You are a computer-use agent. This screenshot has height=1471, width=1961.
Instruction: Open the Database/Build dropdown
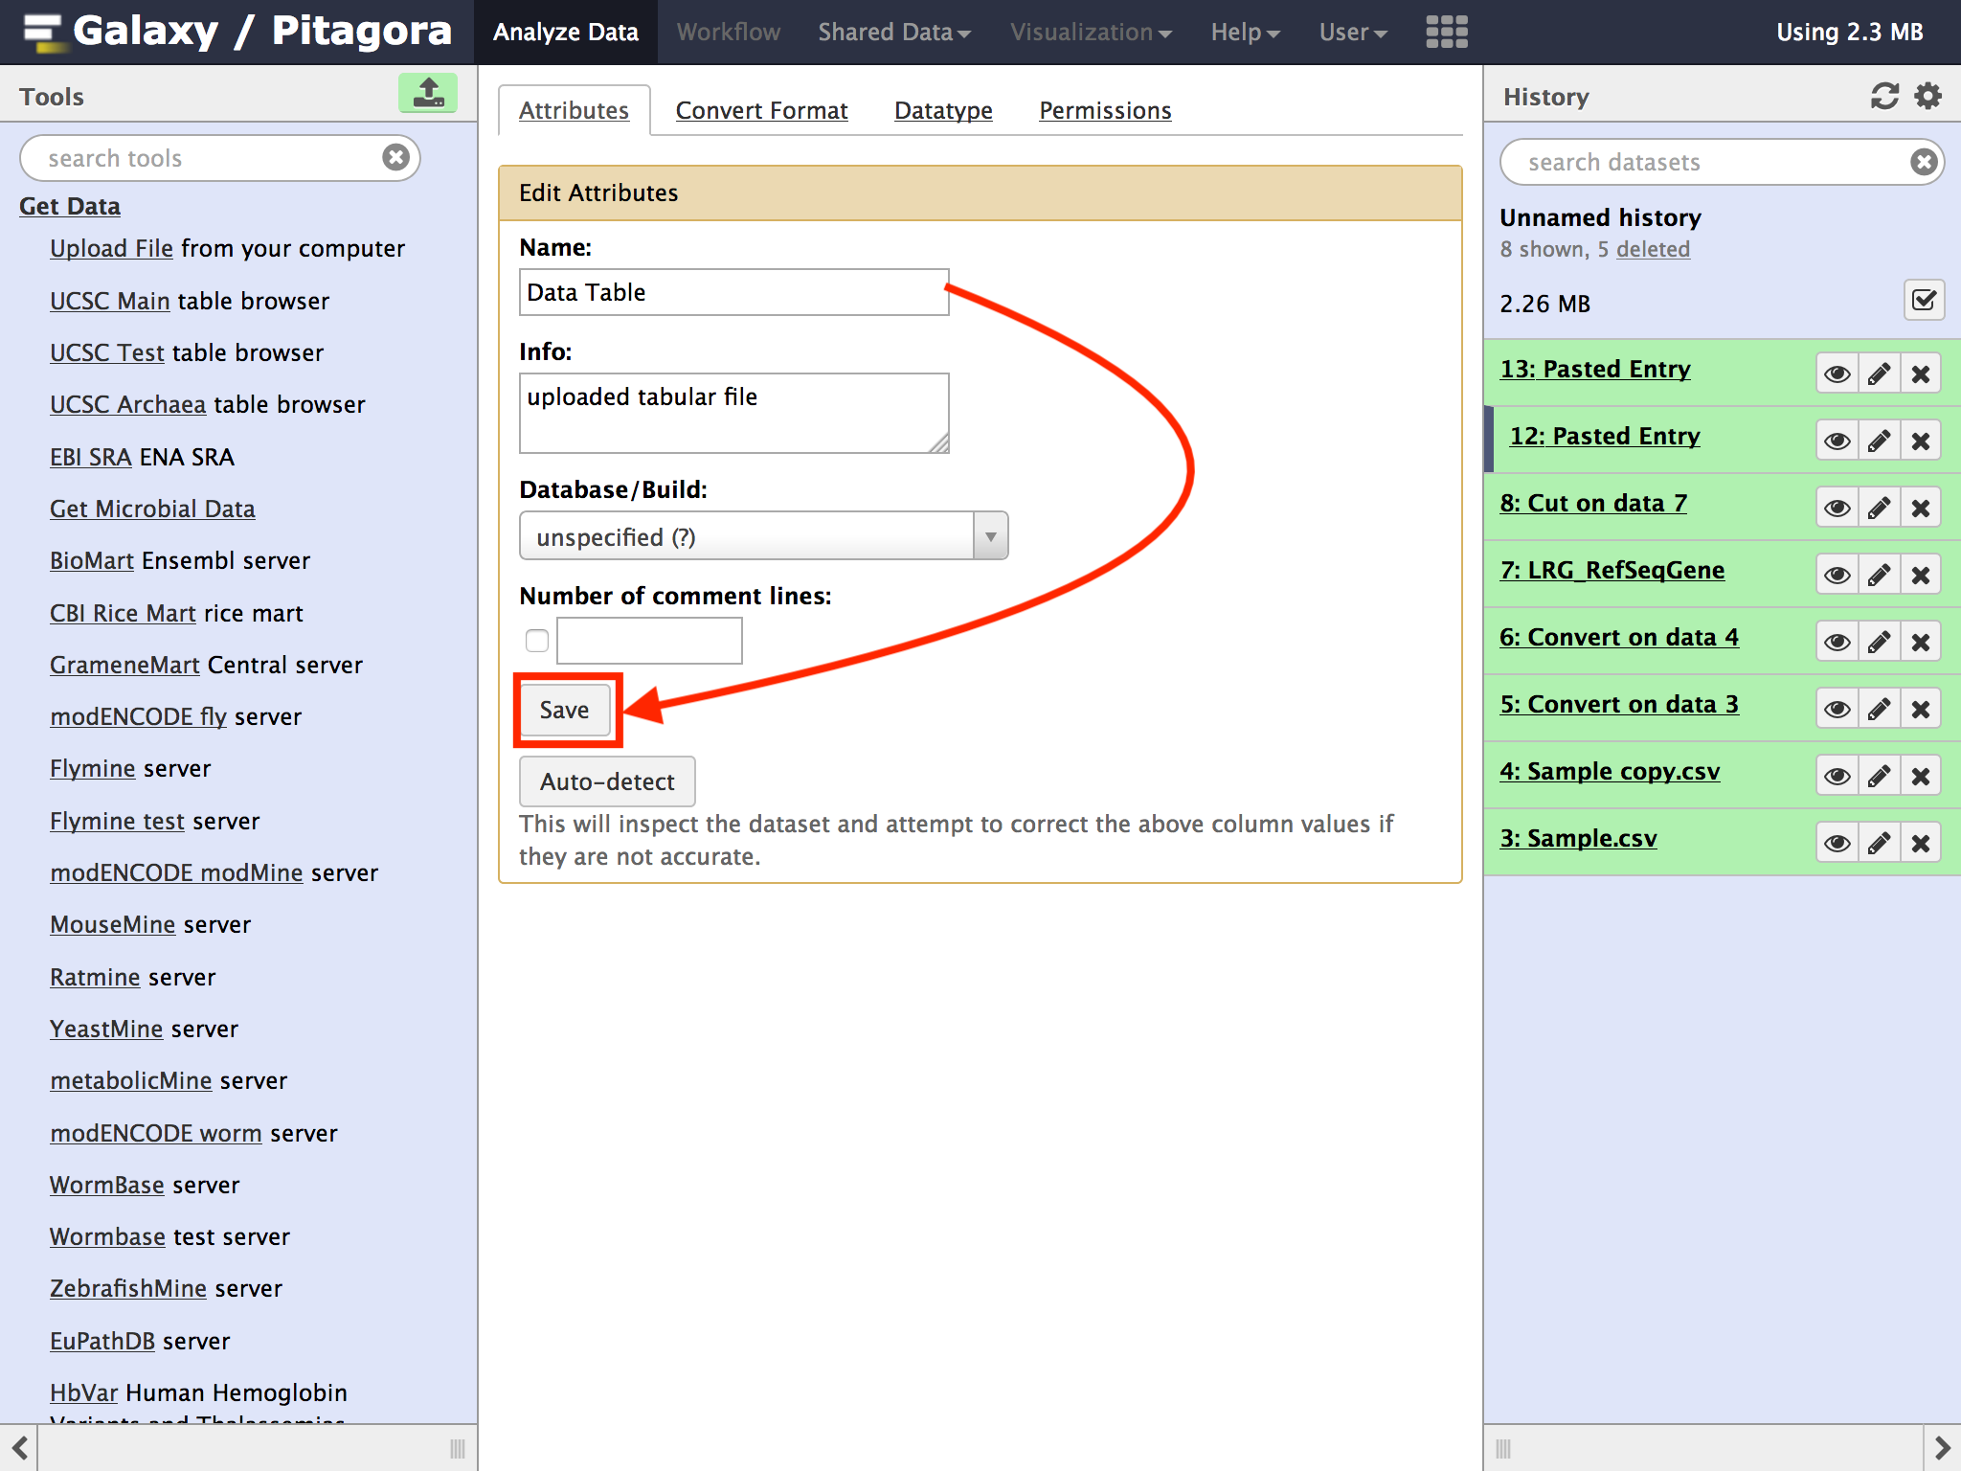(x=763, y=536)
